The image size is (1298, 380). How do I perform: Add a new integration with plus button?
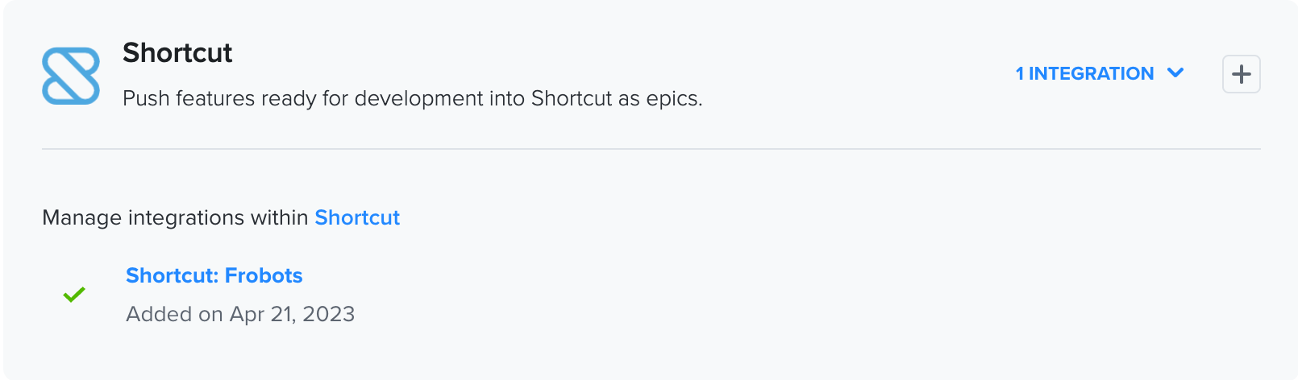click(1241, 74)
